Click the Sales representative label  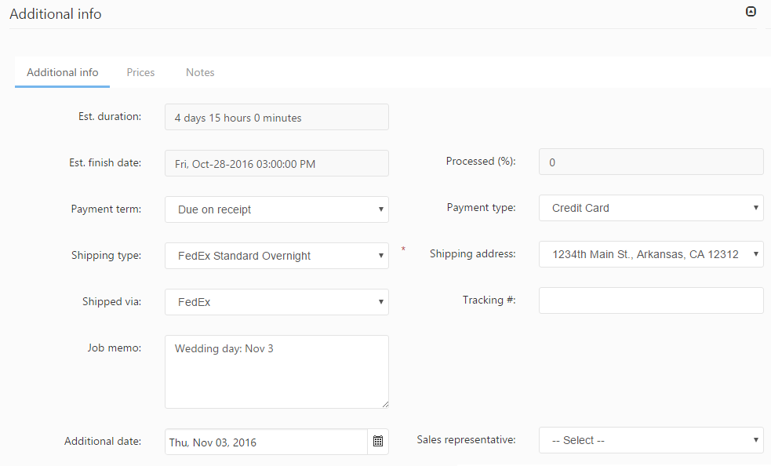(466, 440)
